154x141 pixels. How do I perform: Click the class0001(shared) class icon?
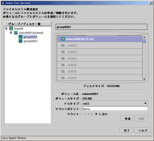click(x=16, y=33)
